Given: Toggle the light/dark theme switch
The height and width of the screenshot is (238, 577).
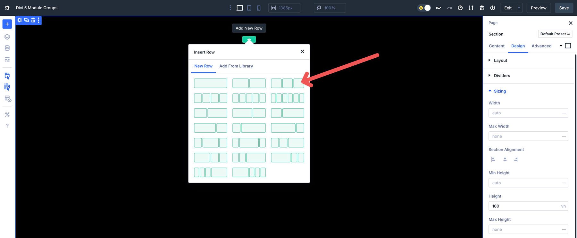Looking at the screenshot, I should 424,8.
